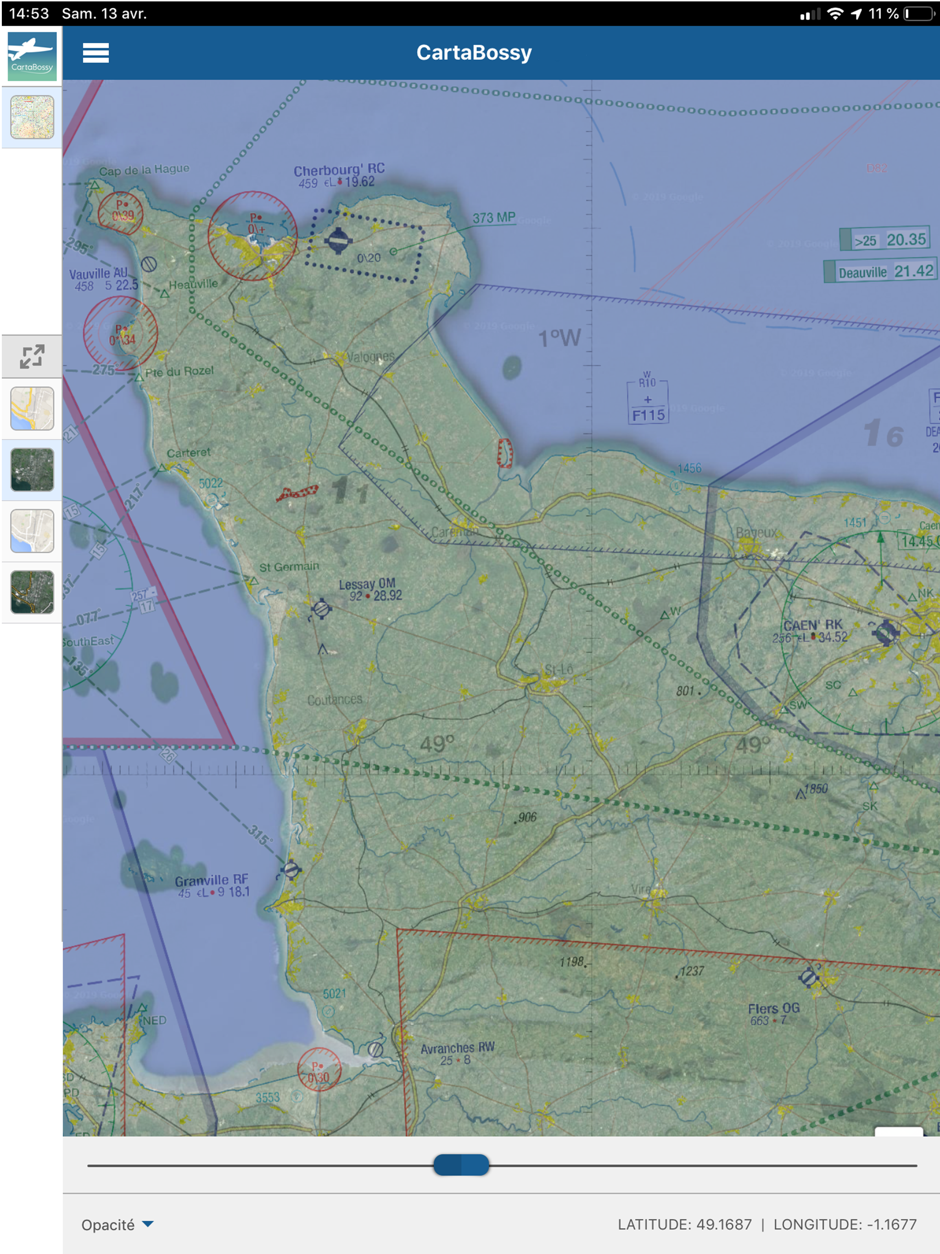The height and width of the screenshot is (1254, 940).
Task: Switch to the light terrain basemap
Action: 32,531
